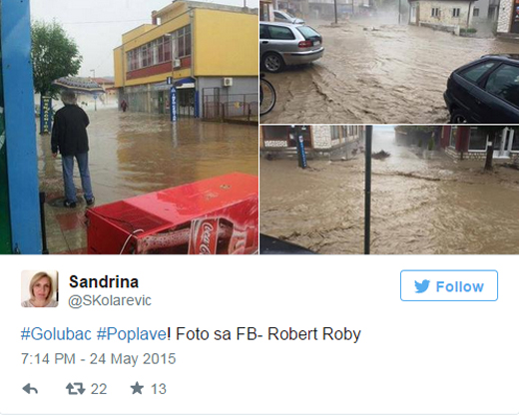
Task: Click the dark car in top-right photo
Action: coord(482,90)
